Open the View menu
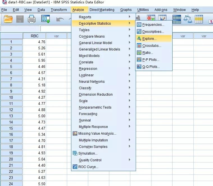This screenshot has height=186, width=213. (x=28, y=10)
